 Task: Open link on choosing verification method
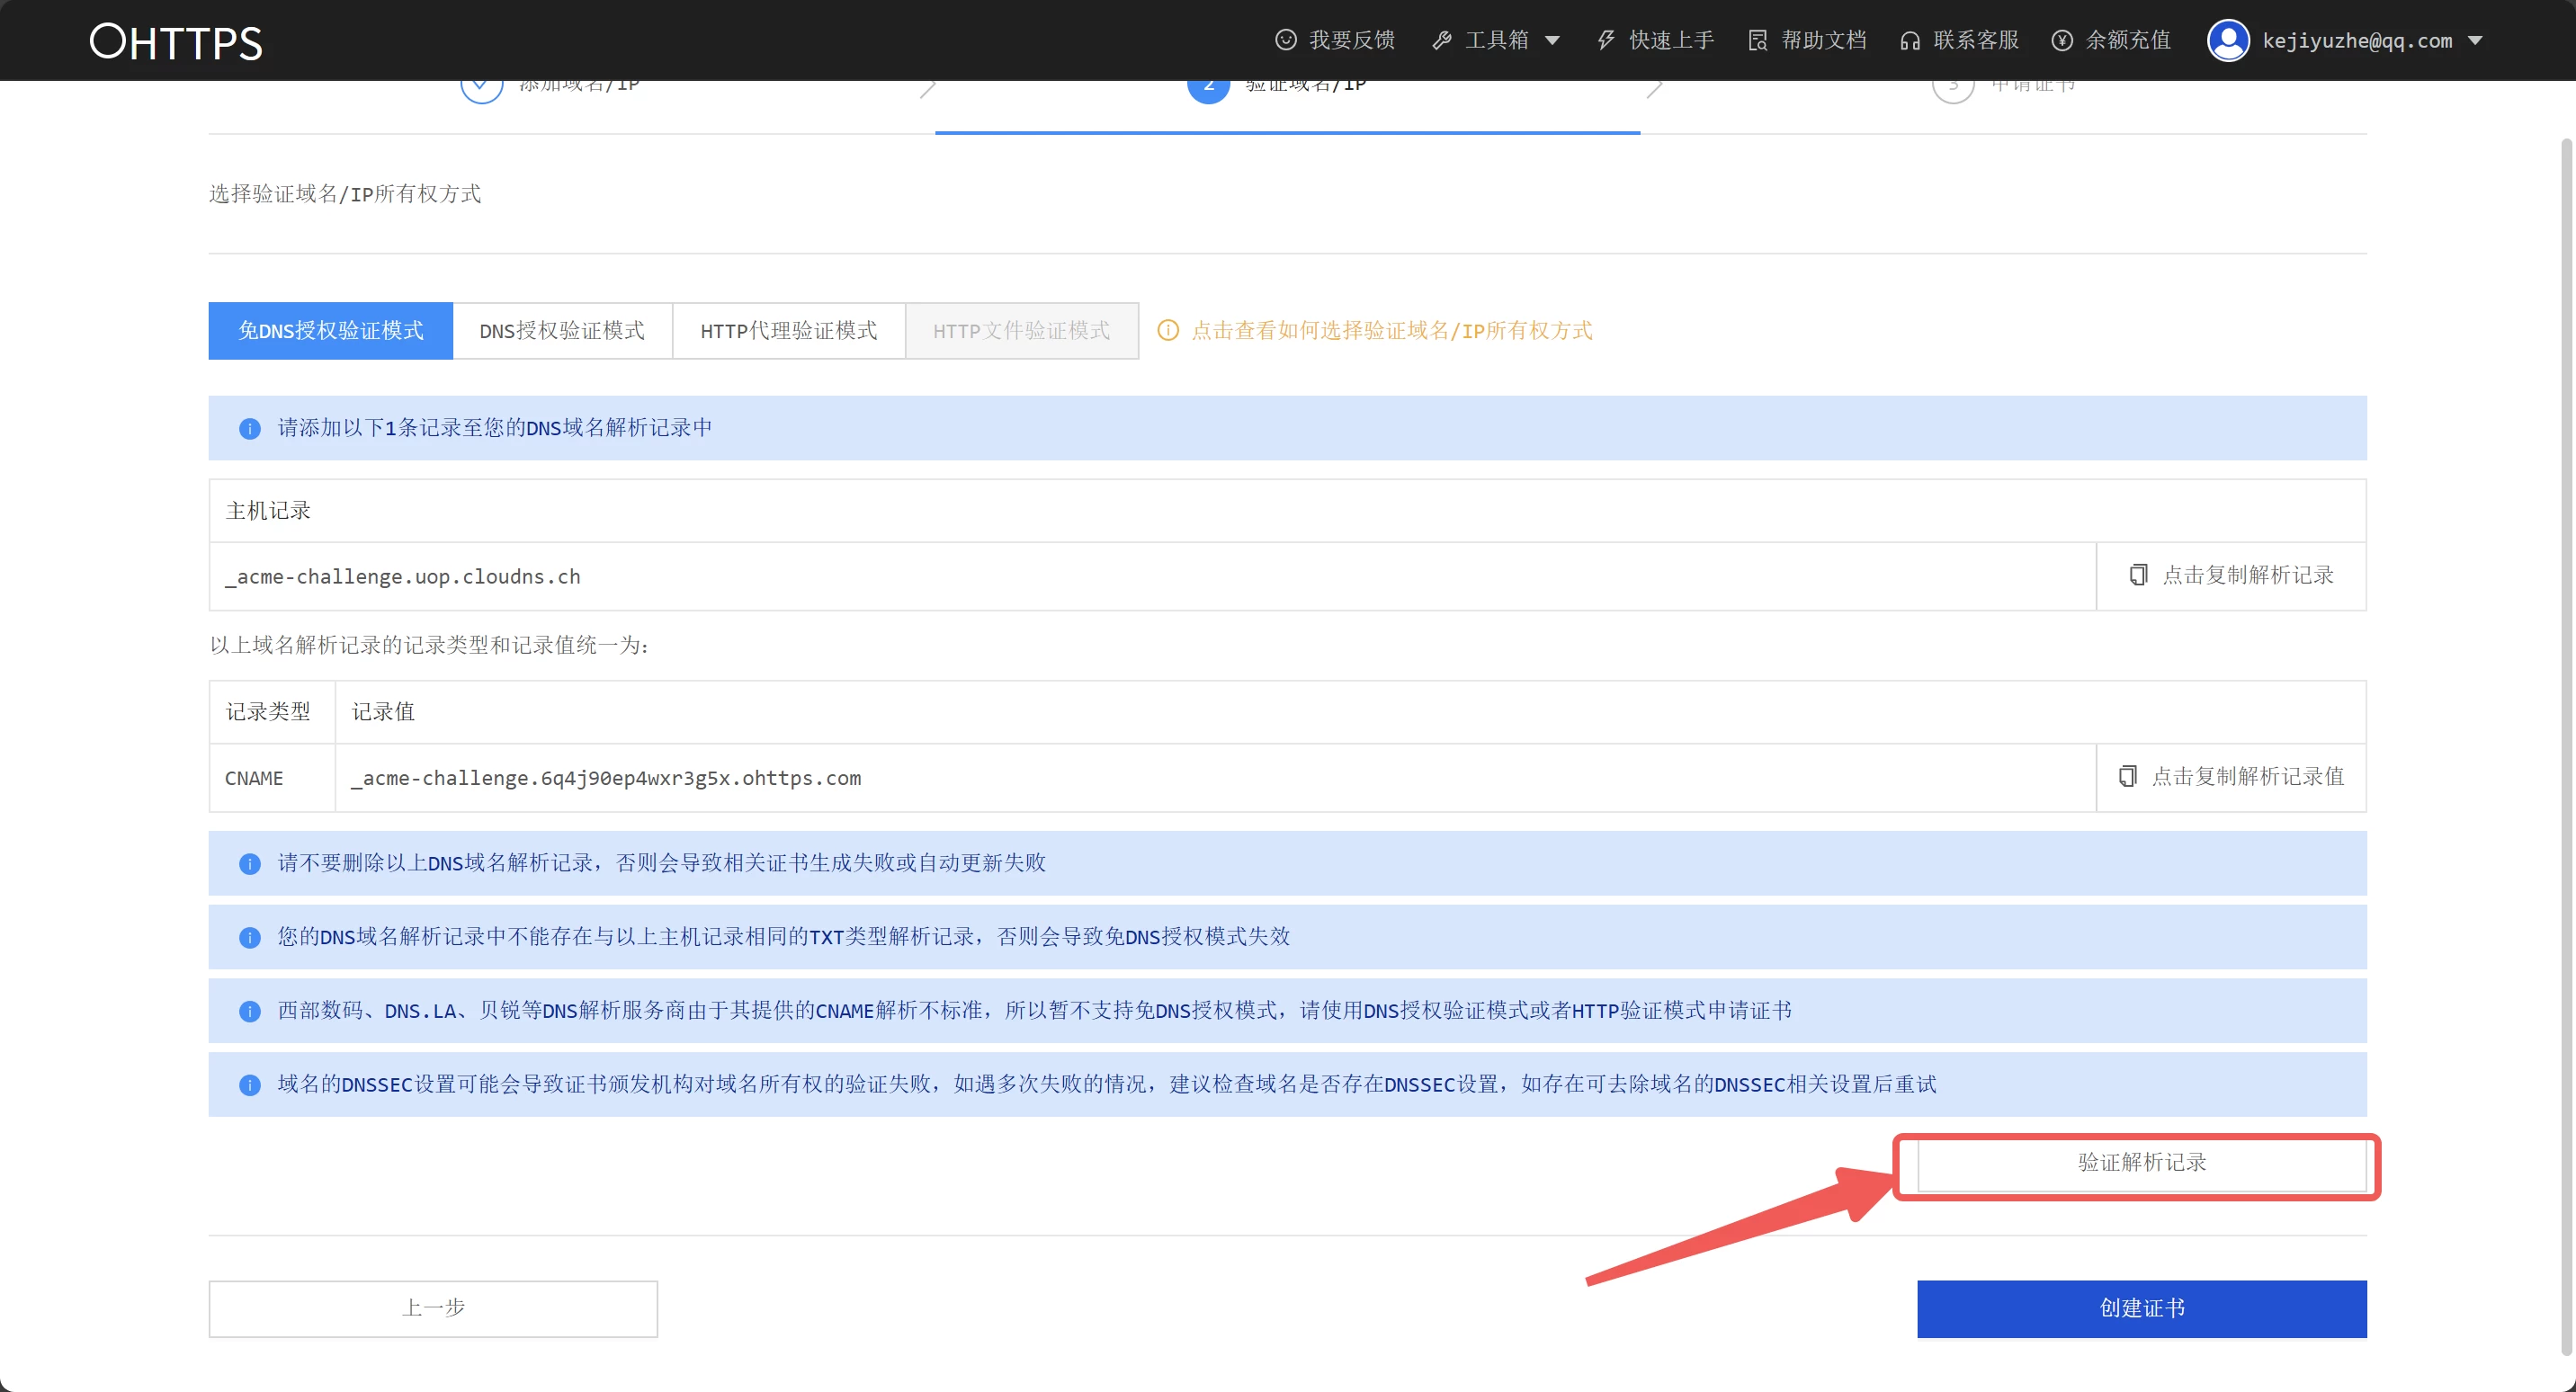(1390, 330)
